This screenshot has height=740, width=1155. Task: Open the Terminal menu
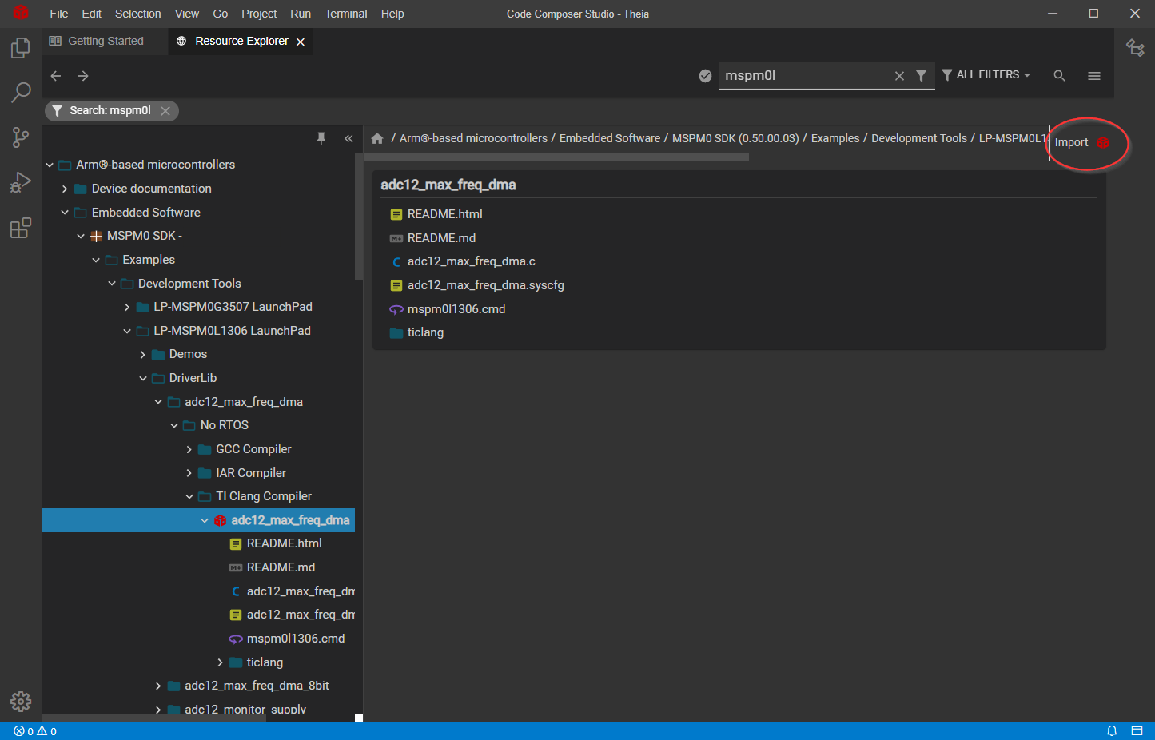(345, 14)
